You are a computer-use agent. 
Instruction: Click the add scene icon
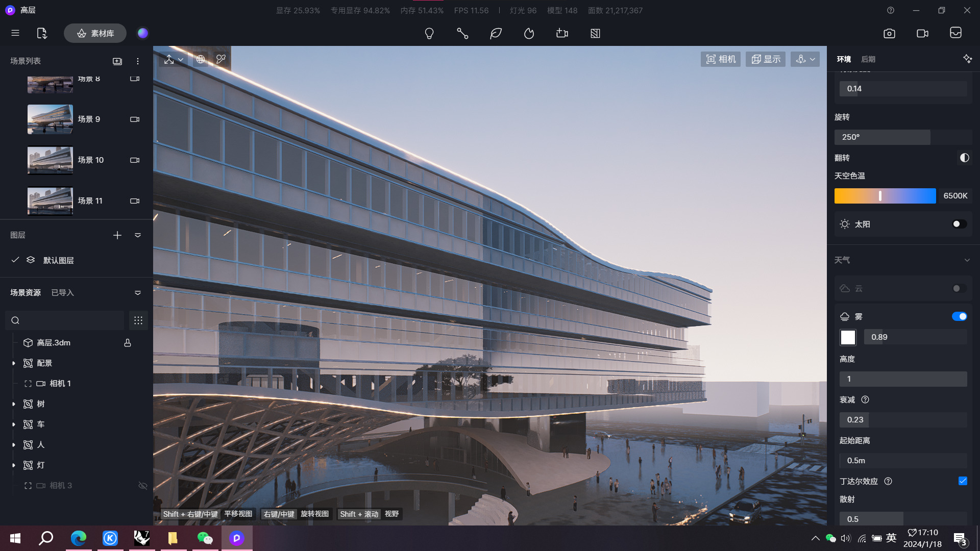click(x=117, y=61)
